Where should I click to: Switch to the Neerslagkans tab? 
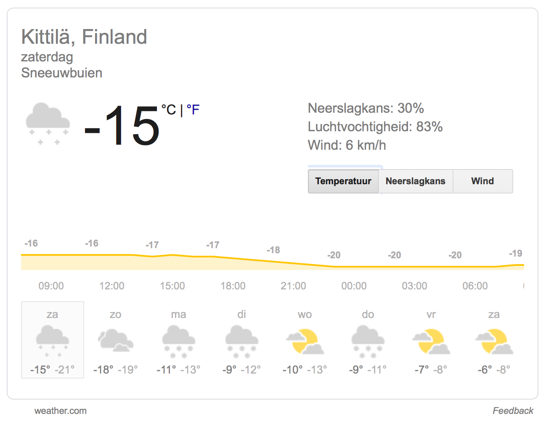tap(416, 181)
